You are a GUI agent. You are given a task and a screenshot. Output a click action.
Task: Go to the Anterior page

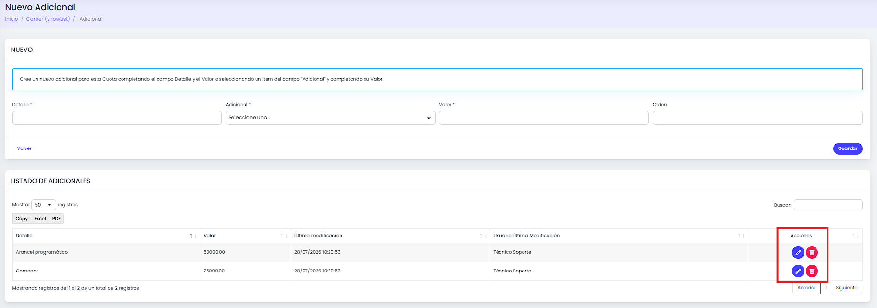tap(806, 288)
